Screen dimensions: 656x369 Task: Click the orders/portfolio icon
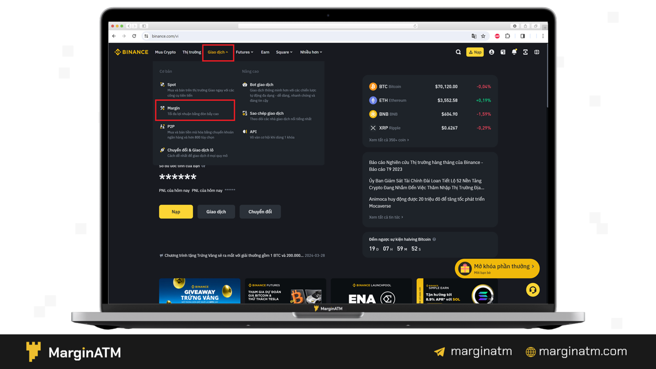[x=503, y=52]
